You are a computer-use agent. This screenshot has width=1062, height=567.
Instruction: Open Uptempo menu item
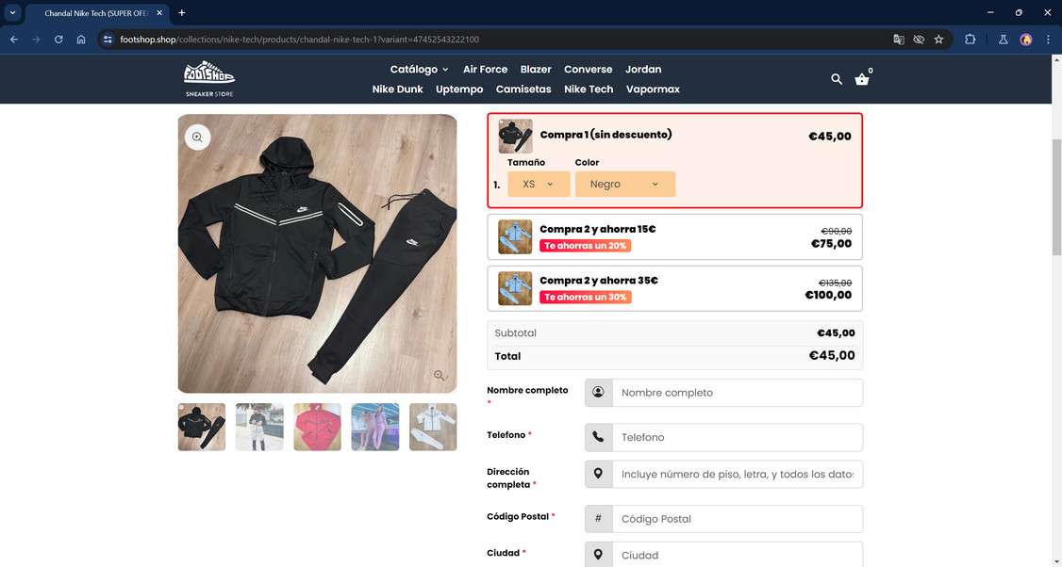click(x=459, y=89)
